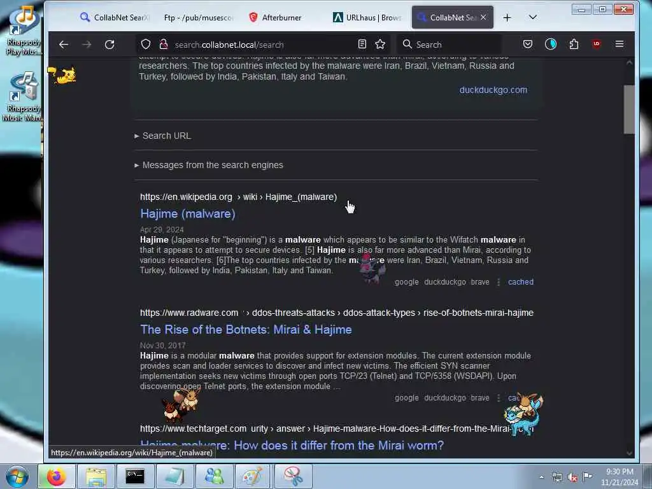The width and height of the screenshot is (652, 489).
Task: Open the Action Center flag tray icon
Action: (x=587, y=476)
